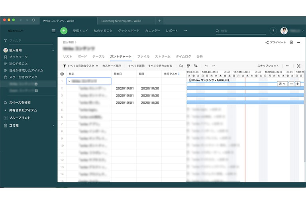Click すべてを折りたたむ button

pos(160,66)
